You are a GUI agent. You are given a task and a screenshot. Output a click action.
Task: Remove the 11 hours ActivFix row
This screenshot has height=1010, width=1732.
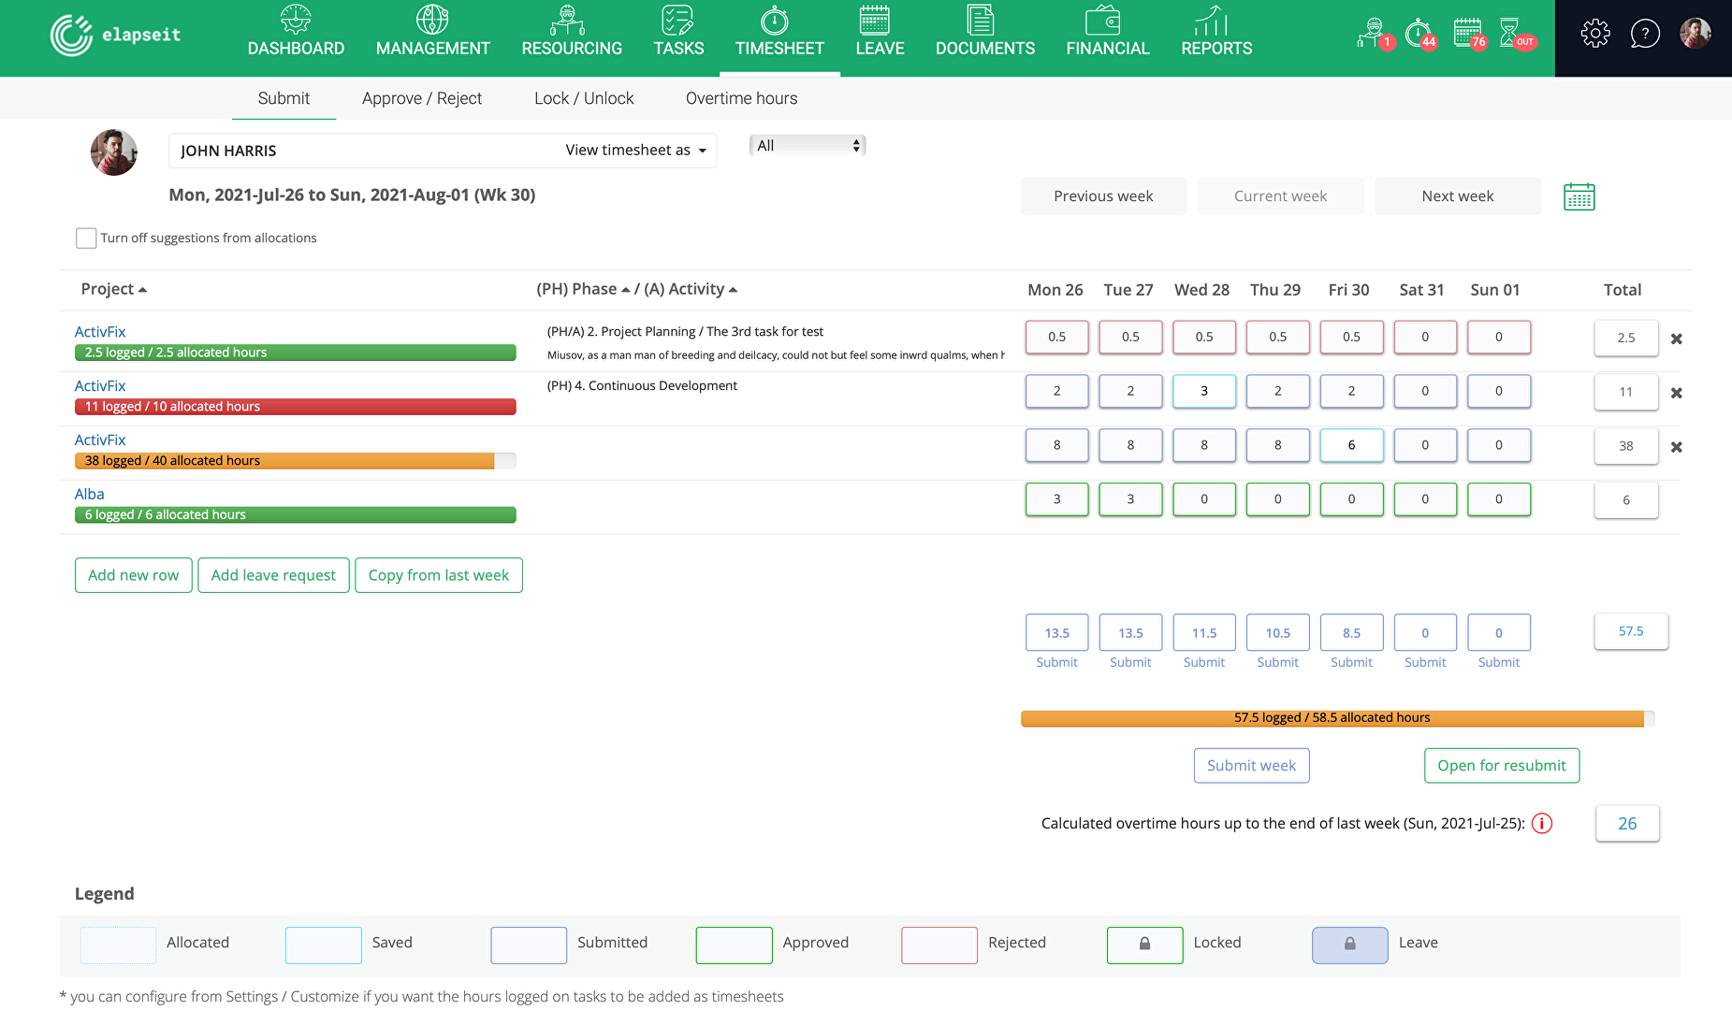(x=1677, y=393)
